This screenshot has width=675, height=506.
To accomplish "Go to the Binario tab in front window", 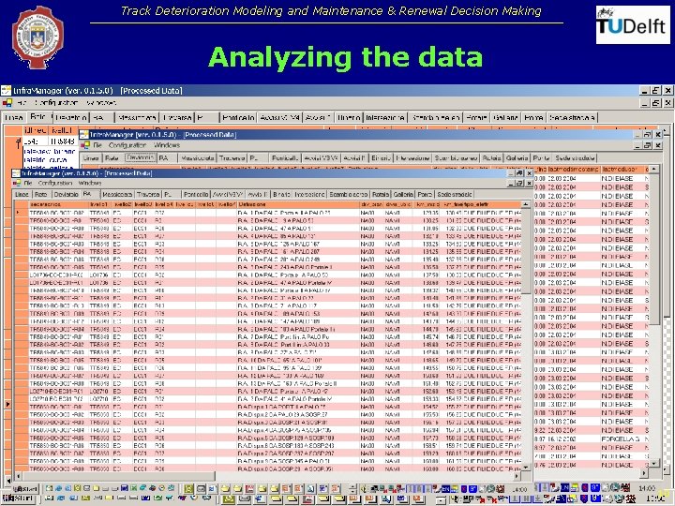I will point(281,195).
